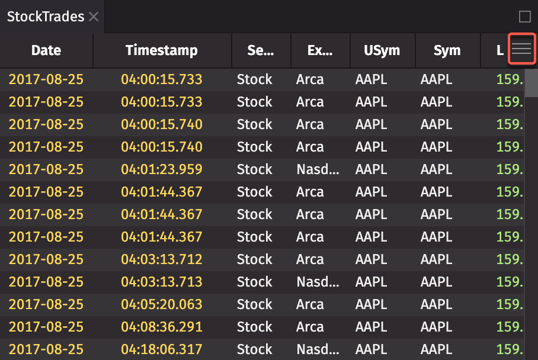Click the Timestamp column header
The height and width of the screenshot is (360, 538).
pyautogui.click(x=162, y=50)
